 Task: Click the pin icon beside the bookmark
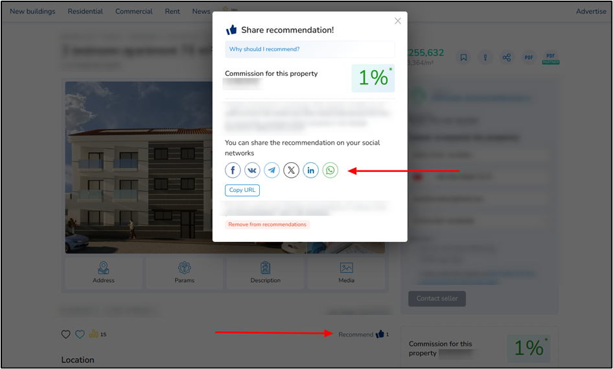point(485,58)
